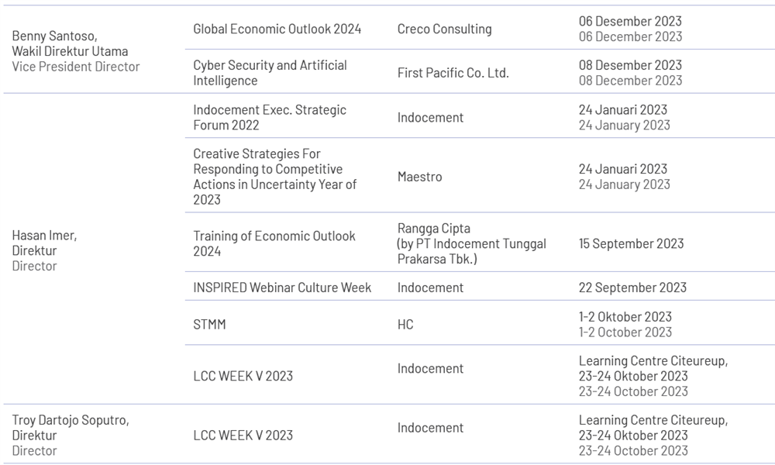Click the name Hasan Imer
775x465 pixels.
pyautogui.click(x=44, y=236)
